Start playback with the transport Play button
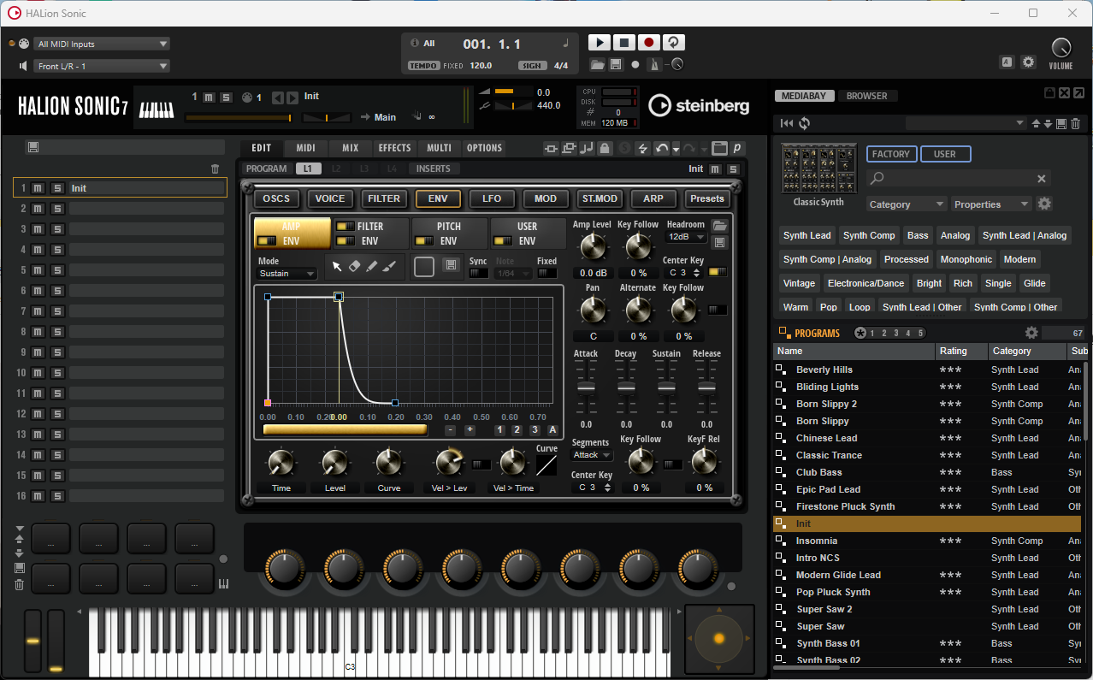The image size is (1093, 680). [599, 43]
